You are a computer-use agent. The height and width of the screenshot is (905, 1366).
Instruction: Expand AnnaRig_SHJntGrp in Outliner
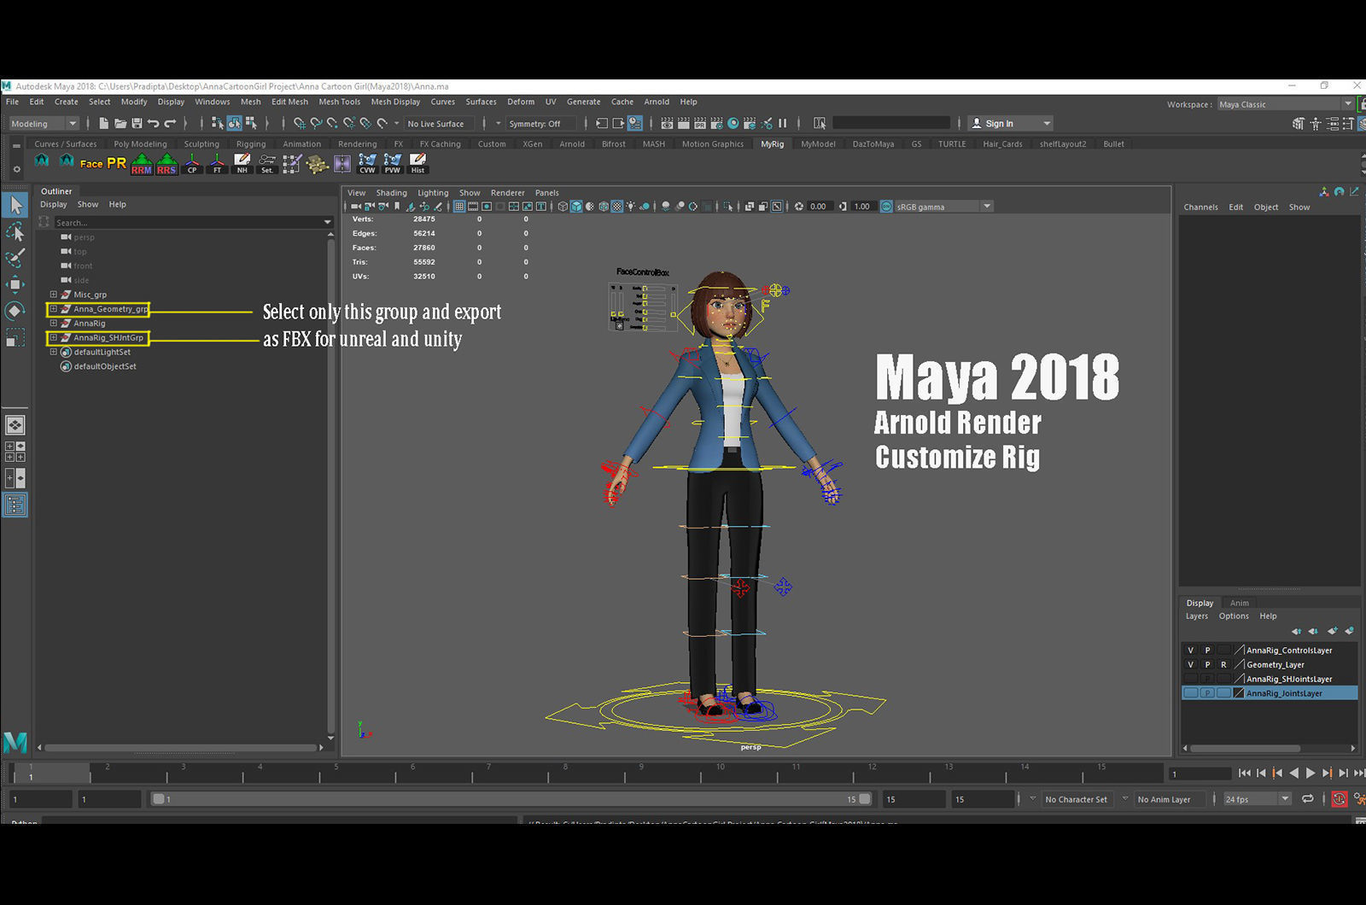point(53,338)
